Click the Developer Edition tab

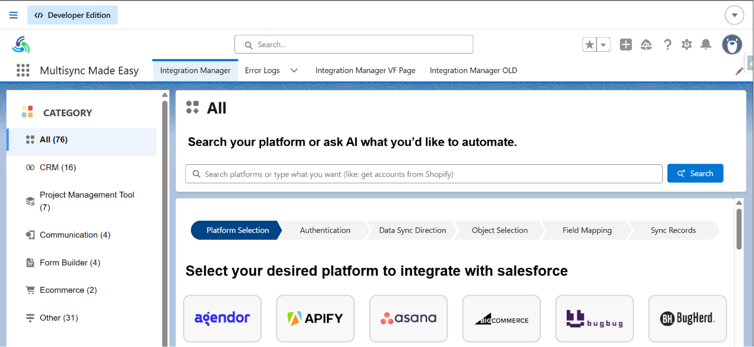72,15
